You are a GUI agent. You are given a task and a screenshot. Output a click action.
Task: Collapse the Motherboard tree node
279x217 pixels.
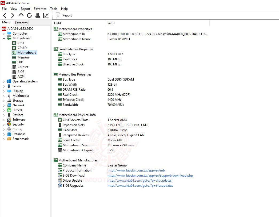(x=4, y=38)
